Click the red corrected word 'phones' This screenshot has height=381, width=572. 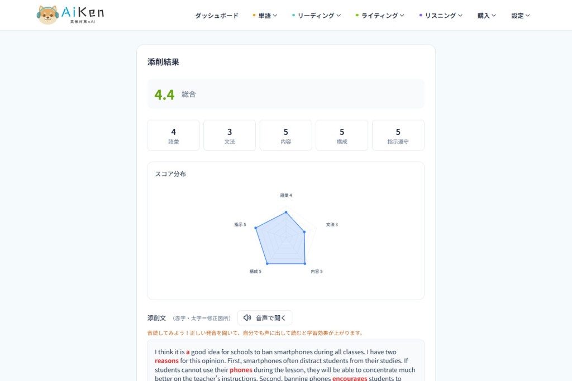(x=241, y=370)
